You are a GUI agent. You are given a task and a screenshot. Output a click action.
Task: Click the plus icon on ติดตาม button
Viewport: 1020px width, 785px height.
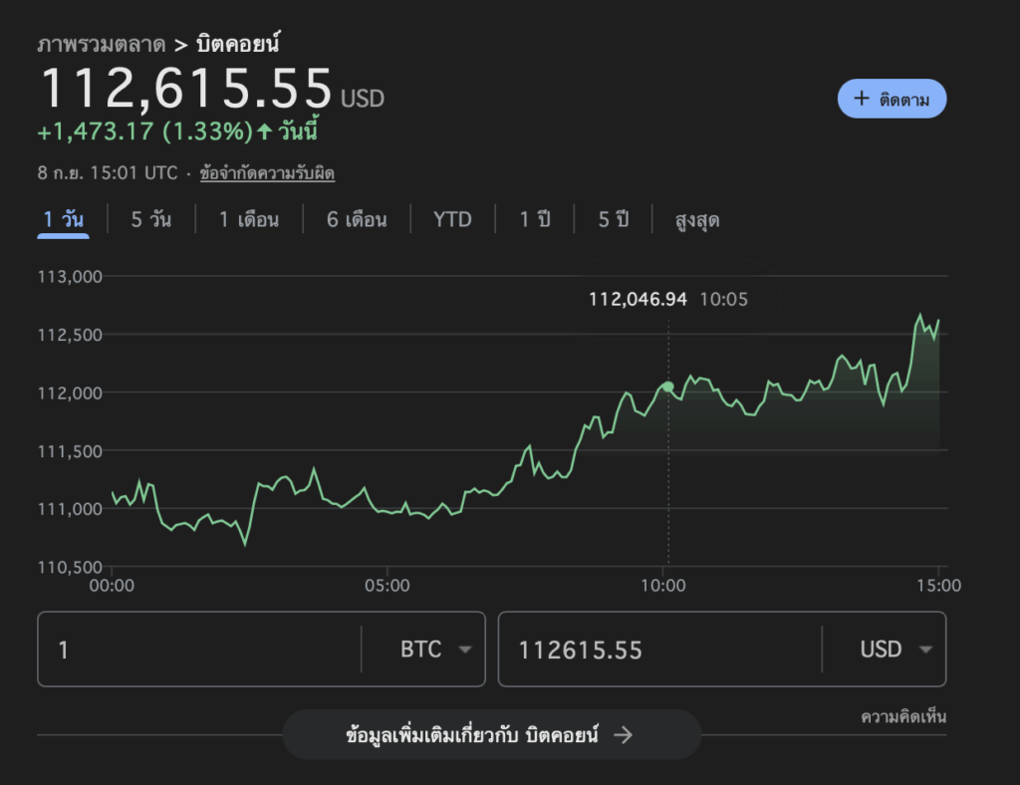[x=862, y=99]
